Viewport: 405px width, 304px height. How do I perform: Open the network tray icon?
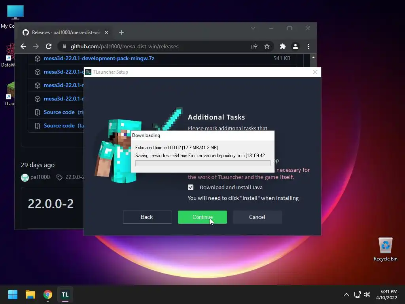pos(358,294)
